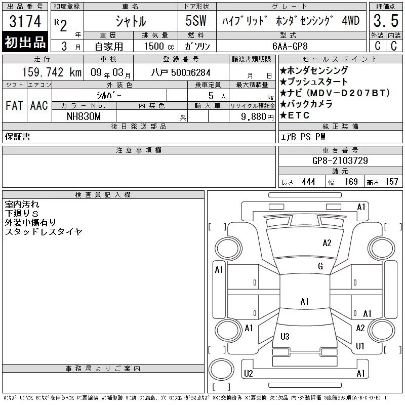Select the A2 scratch mark on the hood
The width and height of the screenshot is (405, 405).
[x=327, y=243]
